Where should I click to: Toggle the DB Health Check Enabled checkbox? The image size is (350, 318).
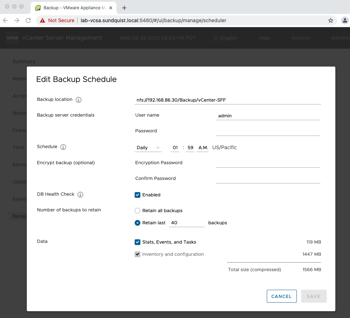click(x=137, y=195)
